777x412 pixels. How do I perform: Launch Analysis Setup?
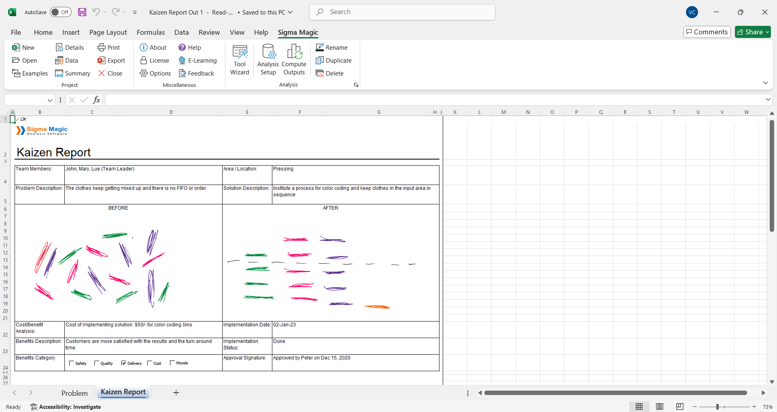[268, 60]
